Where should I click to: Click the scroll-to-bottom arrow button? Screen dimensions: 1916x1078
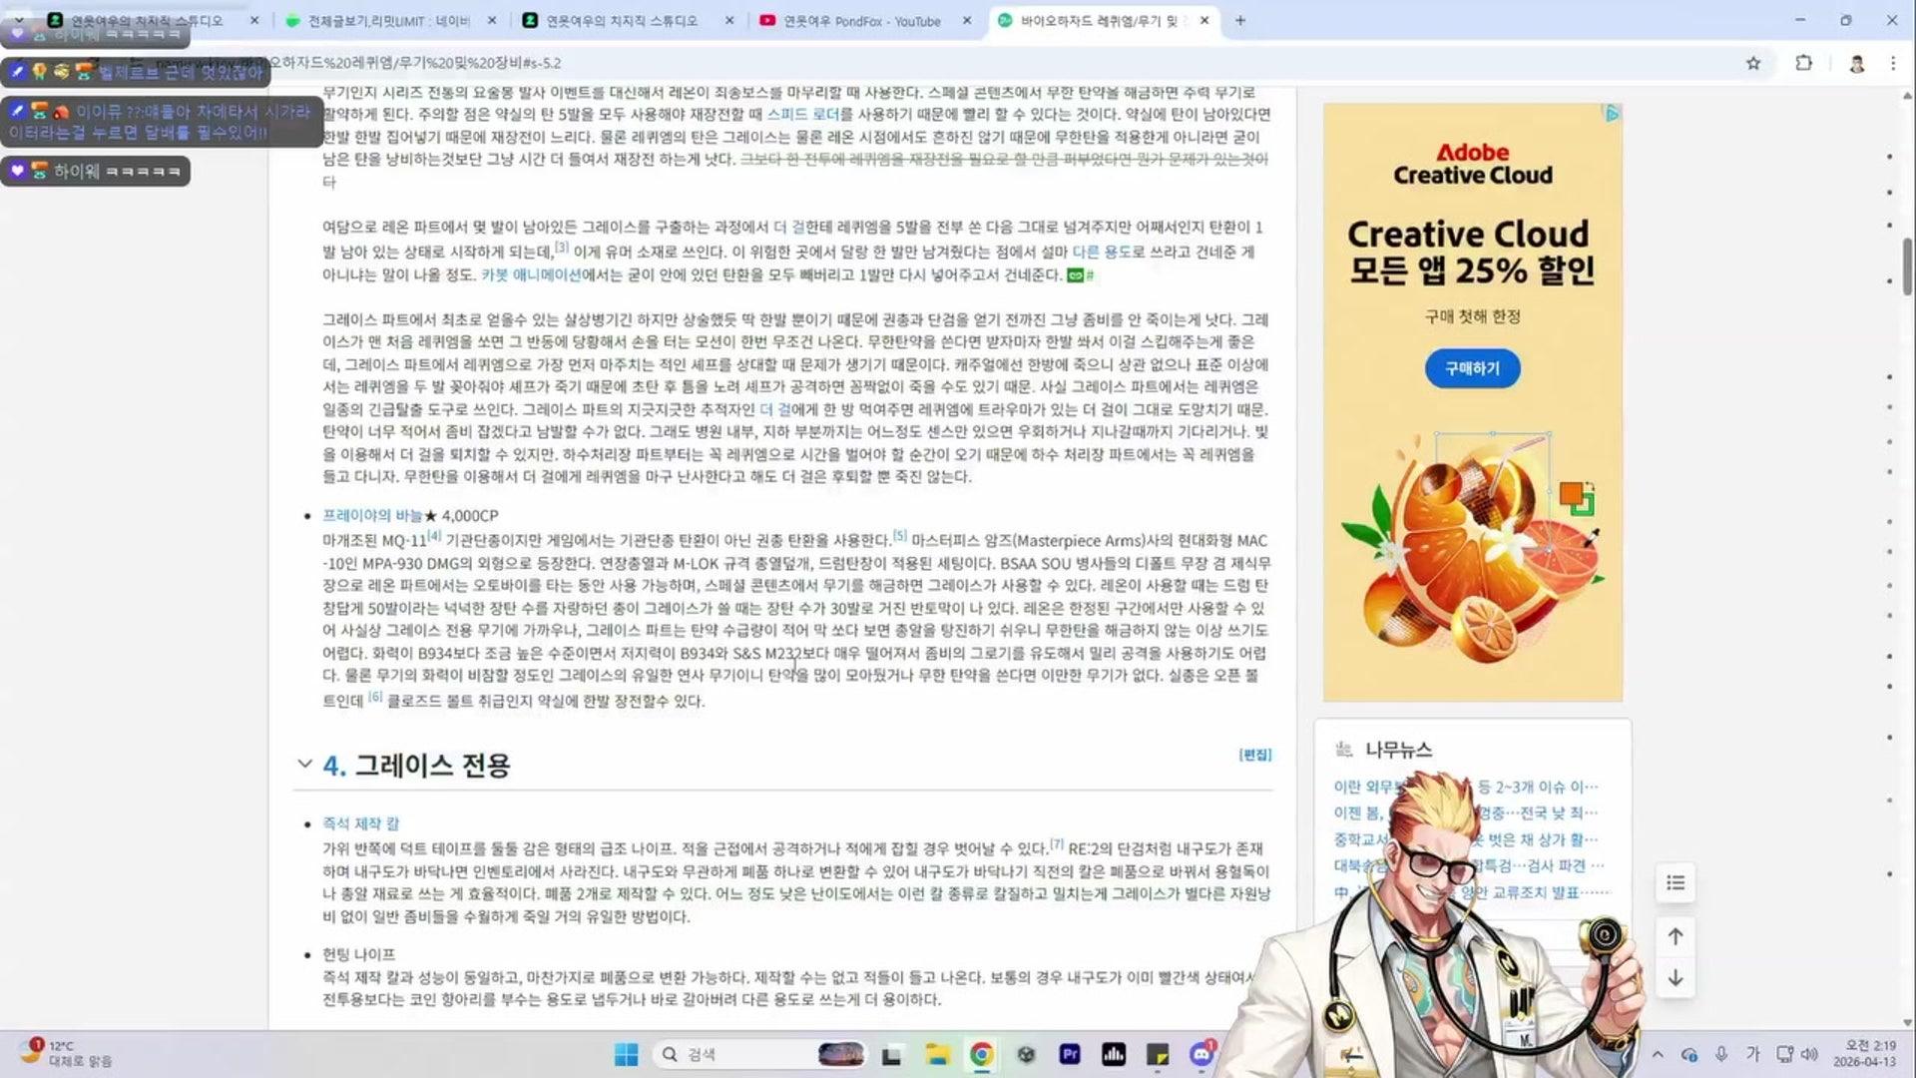point(1675,980)
